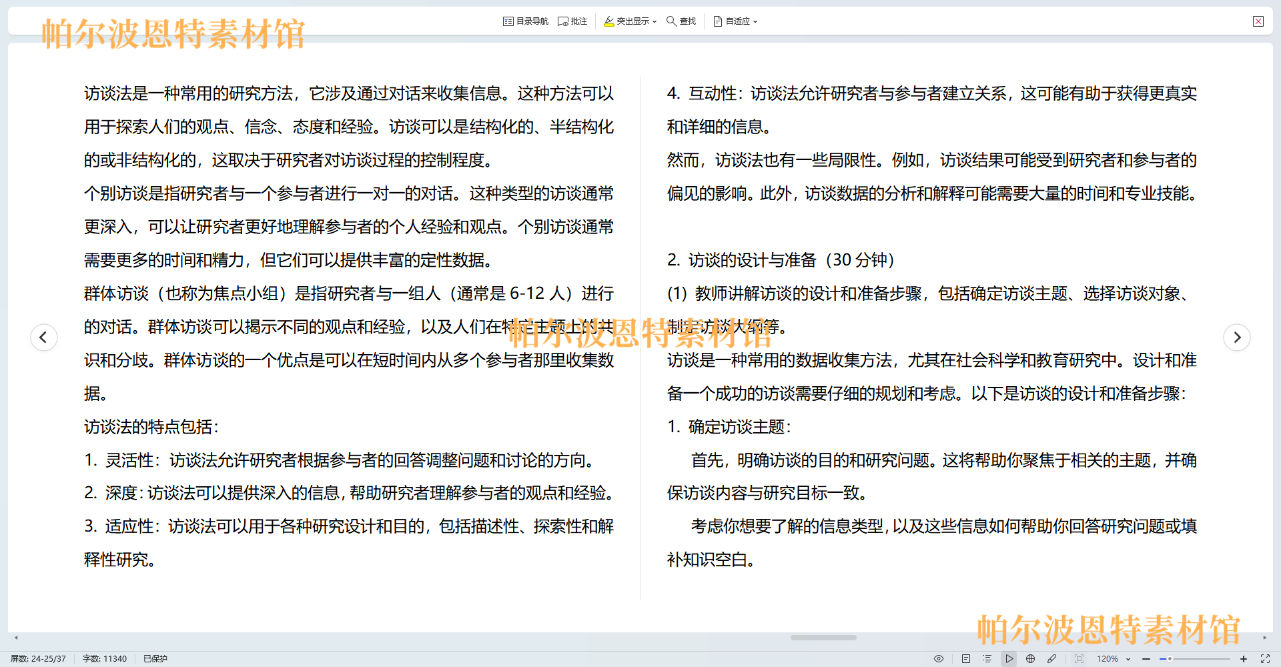1281x667 pixels.
Task: Apply 突出显示 highlight with the yellow pen
Action: (x=626, y=21)
